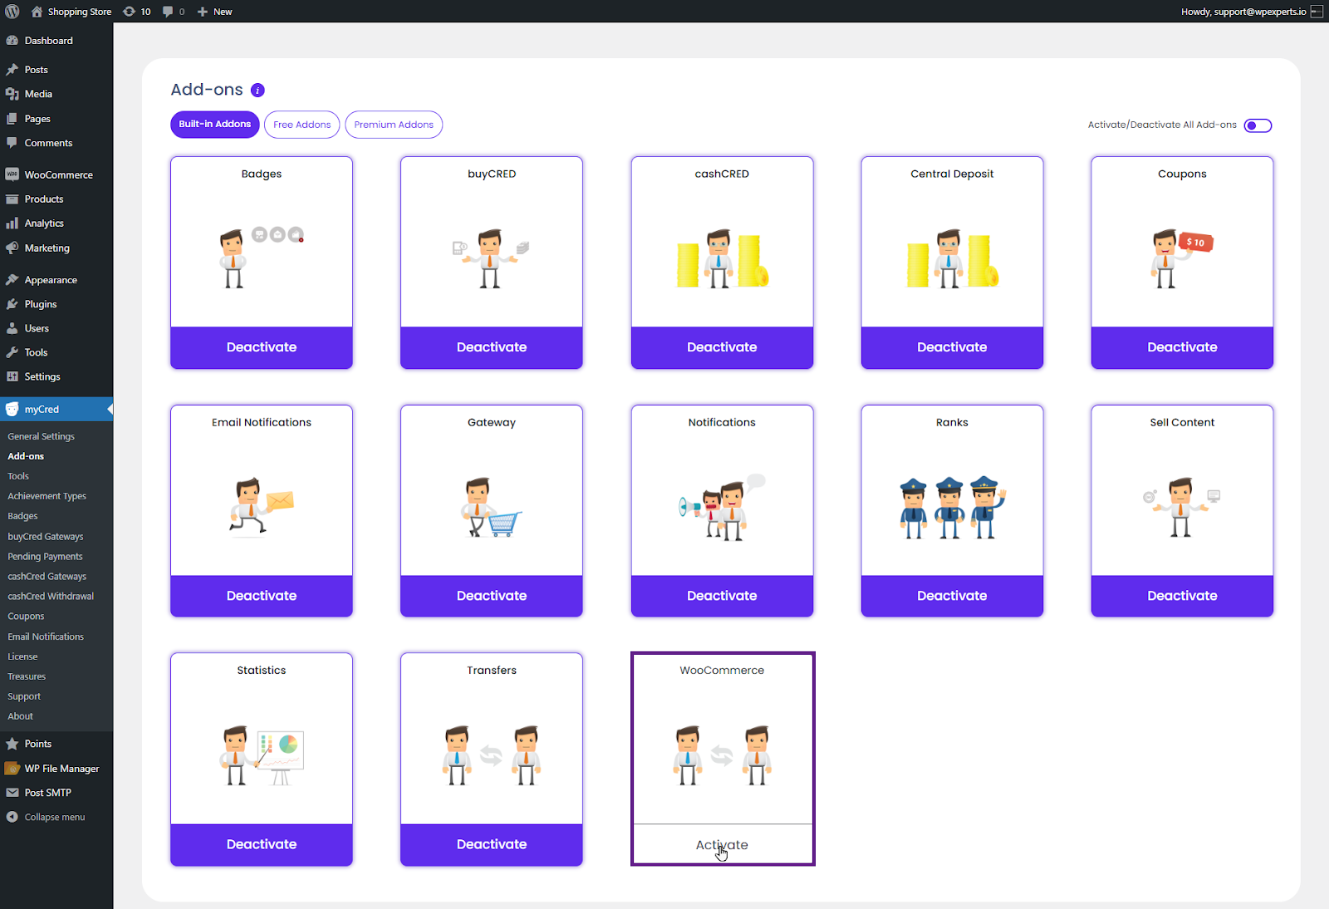Image resolution: width=1329 pixels, height=909 pixels.
Task: Click the Gateway shopping cart illustration
Action: point(492,508)
